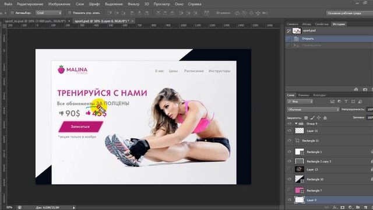The width and height of the screenshot is (373, 210).
Task: Open the blend mode Обычные dropdown
Action: (x=314, y=110)
